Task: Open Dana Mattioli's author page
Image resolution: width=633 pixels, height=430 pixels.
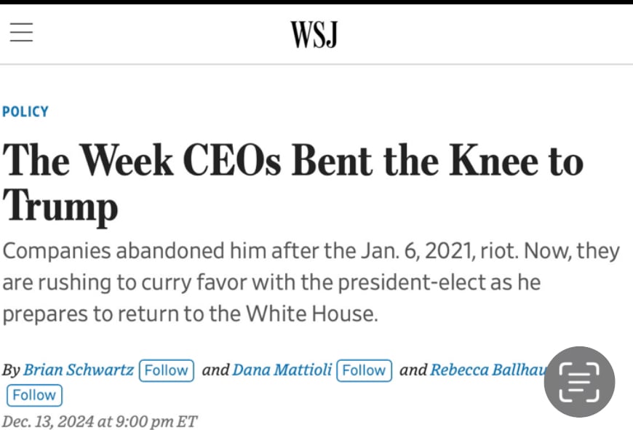Action: click(282, 370)
